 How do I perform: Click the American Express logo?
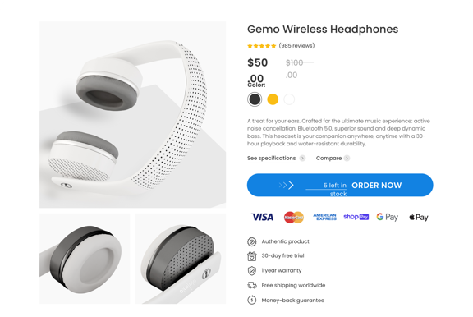[324, 217]
